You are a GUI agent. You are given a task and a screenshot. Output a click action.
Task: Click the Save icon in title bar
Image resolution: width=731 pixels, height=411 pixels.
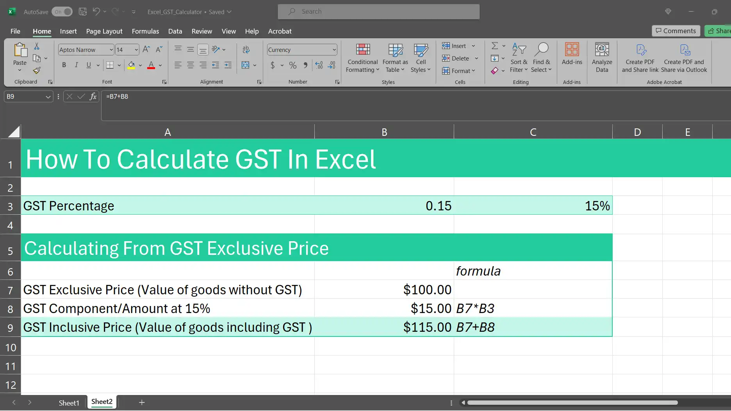click(82, 12)
